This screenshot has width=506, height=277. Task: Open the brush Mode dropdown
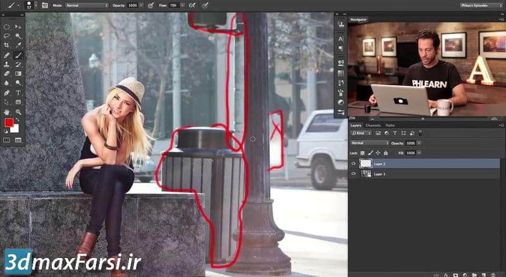pos(87,5)
